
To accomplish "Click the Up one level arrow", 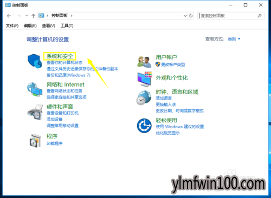I will [x=33, y=16].
